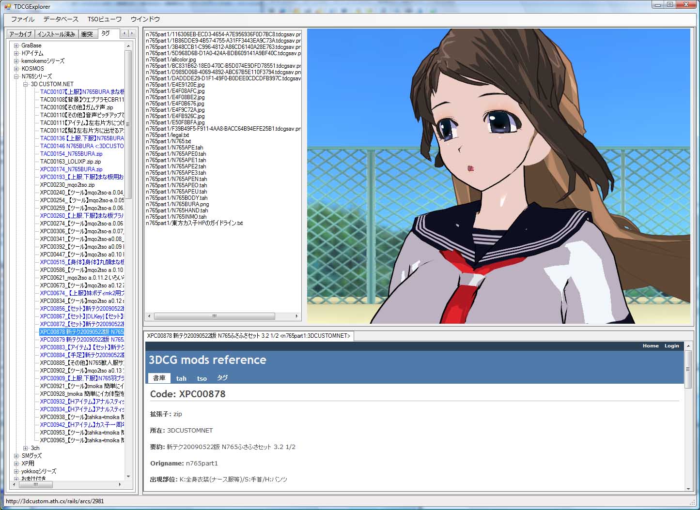Viewport: 700px width, 510px height.
Task: Open the ファイル menu
Action: pos(23,19)
